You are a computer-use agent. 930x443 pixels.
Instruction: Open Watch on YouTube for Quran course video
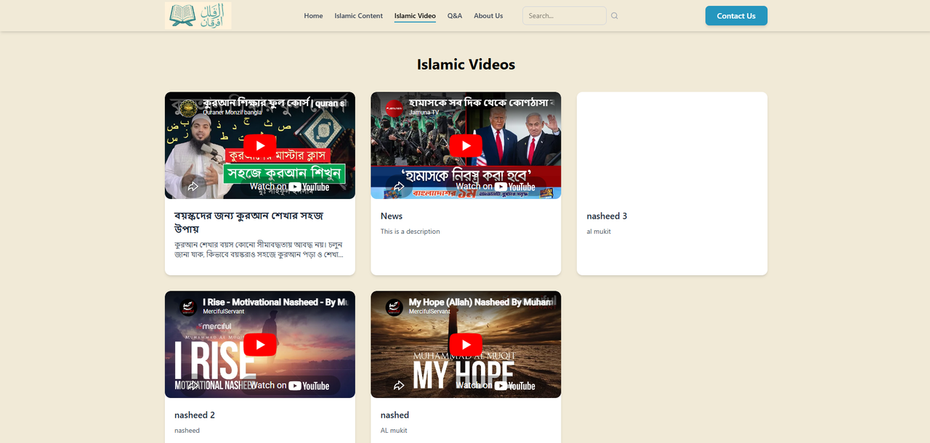pos(289,187)
